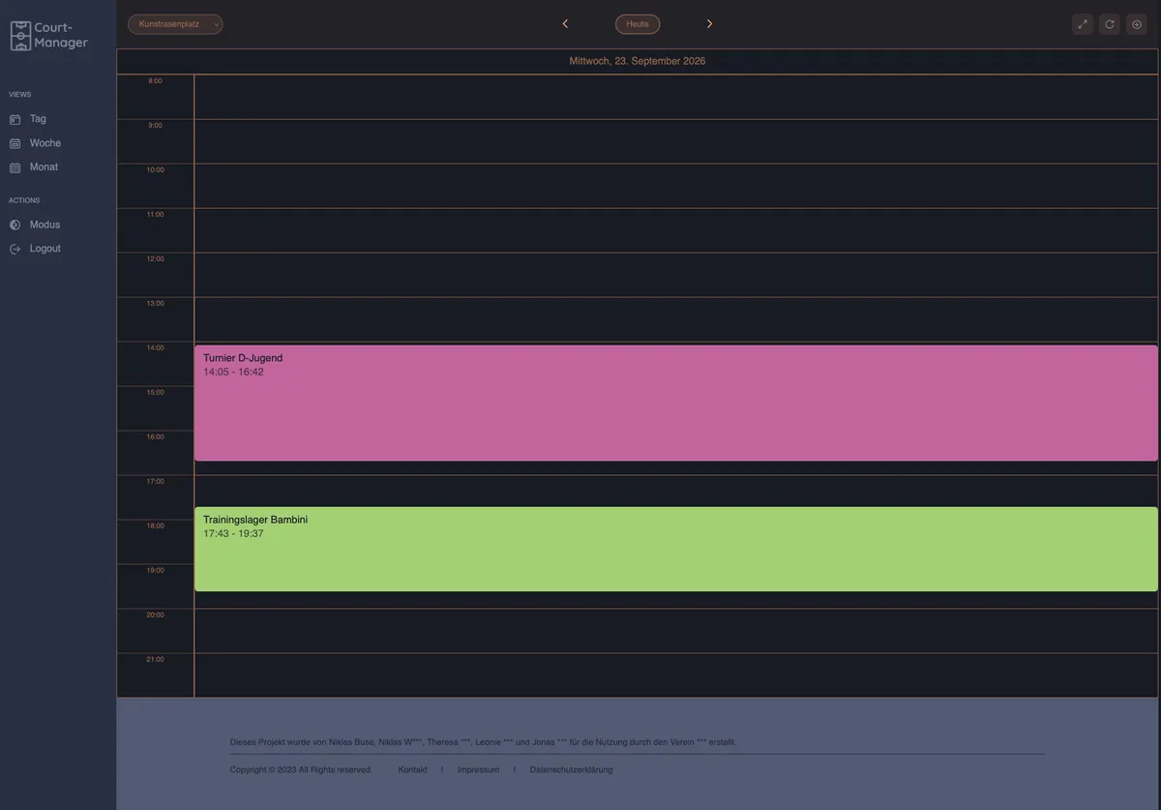Open the pink Turnier D-Jugend booking
Viewport: 1161px width, 810px height.
(x=676, y=403)
